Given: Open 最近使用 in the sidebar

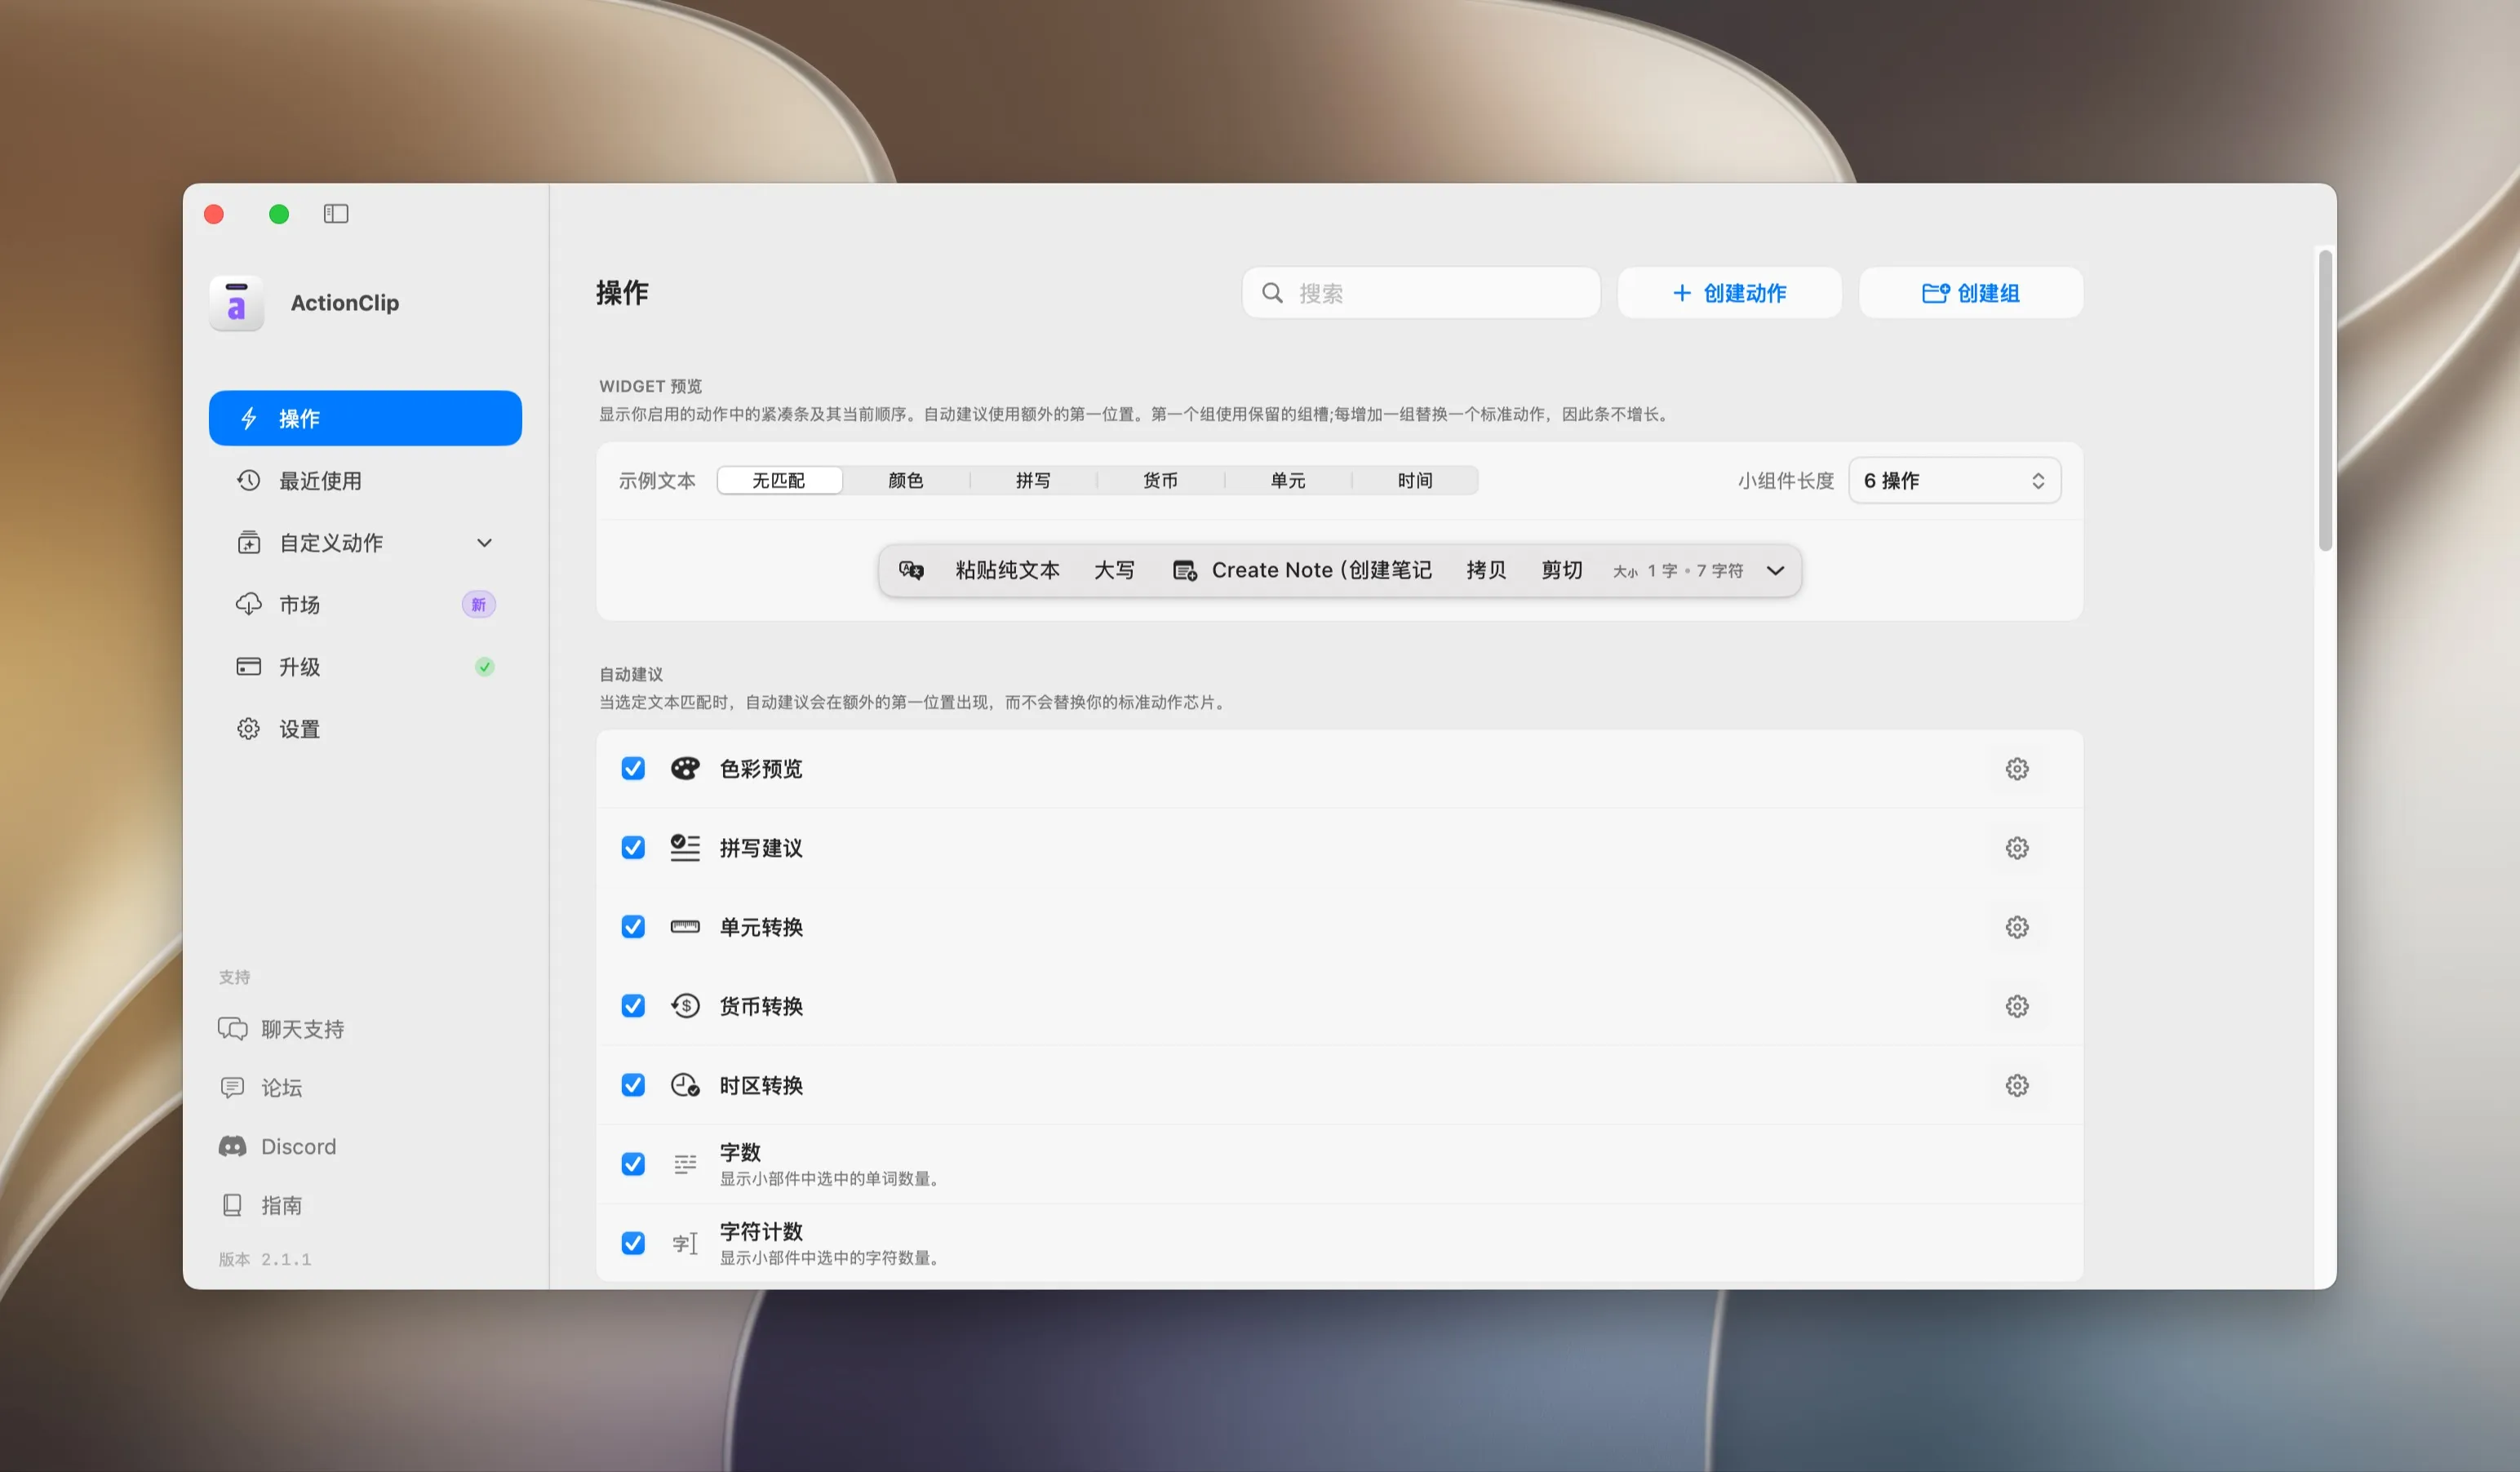Looking at the screenshot, I should (x=365, y=481).
